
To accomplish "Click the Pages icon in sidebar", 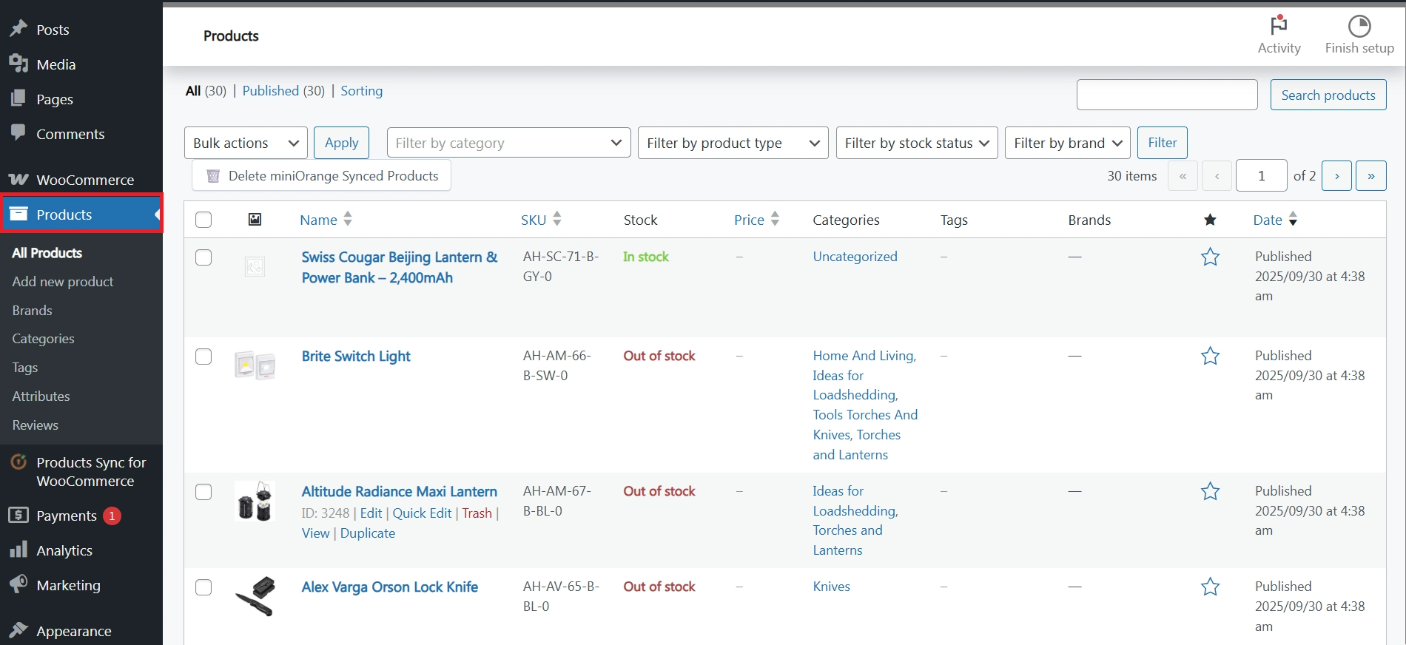I will 18,98.
